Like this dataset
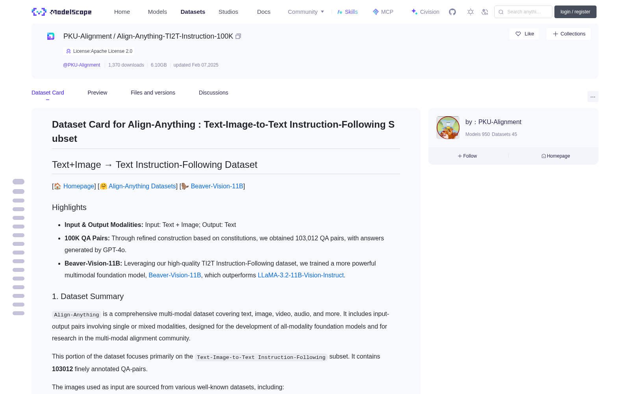 [524, 34]
